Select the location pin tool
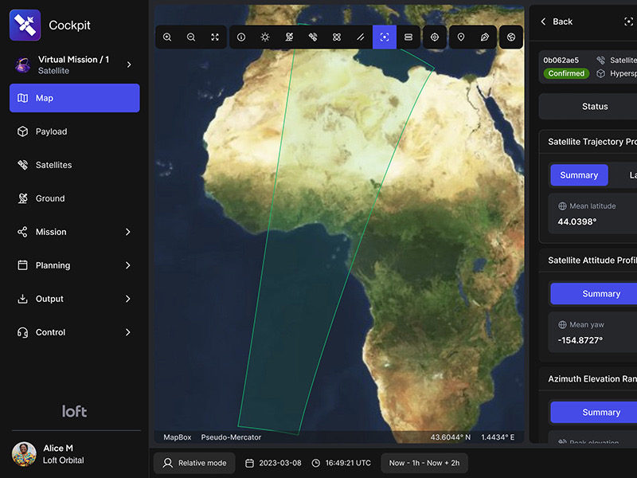 pos(460,37)
